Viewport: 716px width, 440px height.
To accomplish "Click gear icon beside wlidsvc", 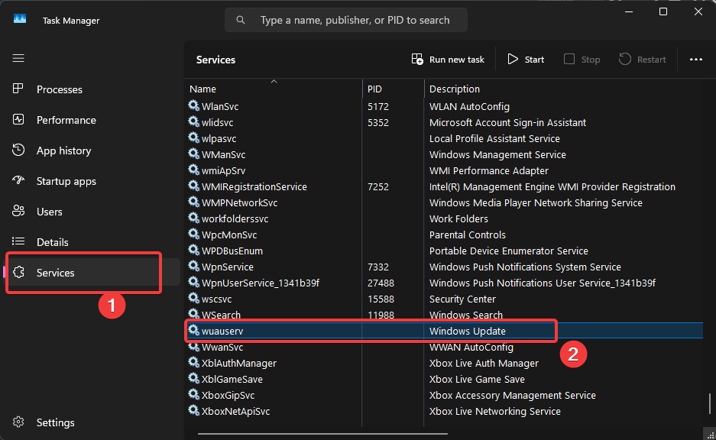I will [x=193, y=121].
